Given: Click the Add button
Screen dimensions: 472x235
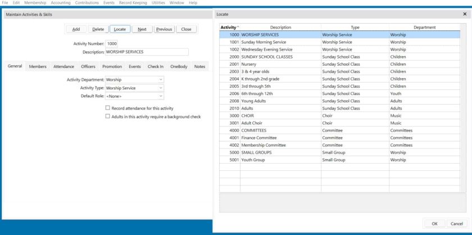Looking at the screenshot, I should (76, 29).
